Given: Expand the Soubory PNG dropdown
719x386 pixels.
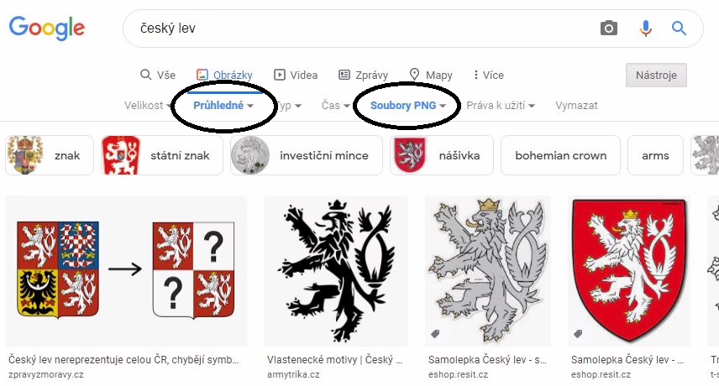Looking at the screenshot, I should click(407, 106).
